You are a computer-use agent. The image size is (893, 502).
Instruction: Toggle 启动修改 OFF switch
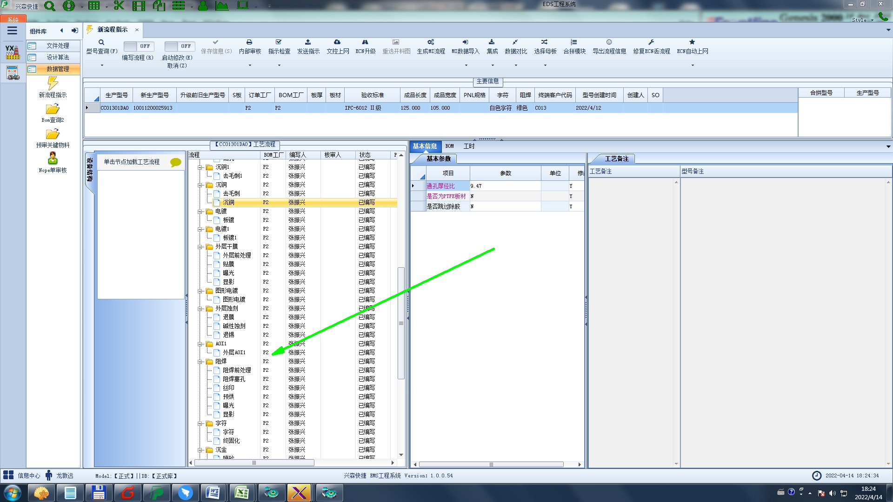pyautogui.click(x=179, y=46)
